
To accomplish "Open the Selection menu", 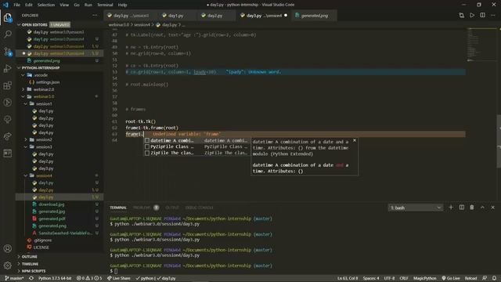I will tap(46, 5).
